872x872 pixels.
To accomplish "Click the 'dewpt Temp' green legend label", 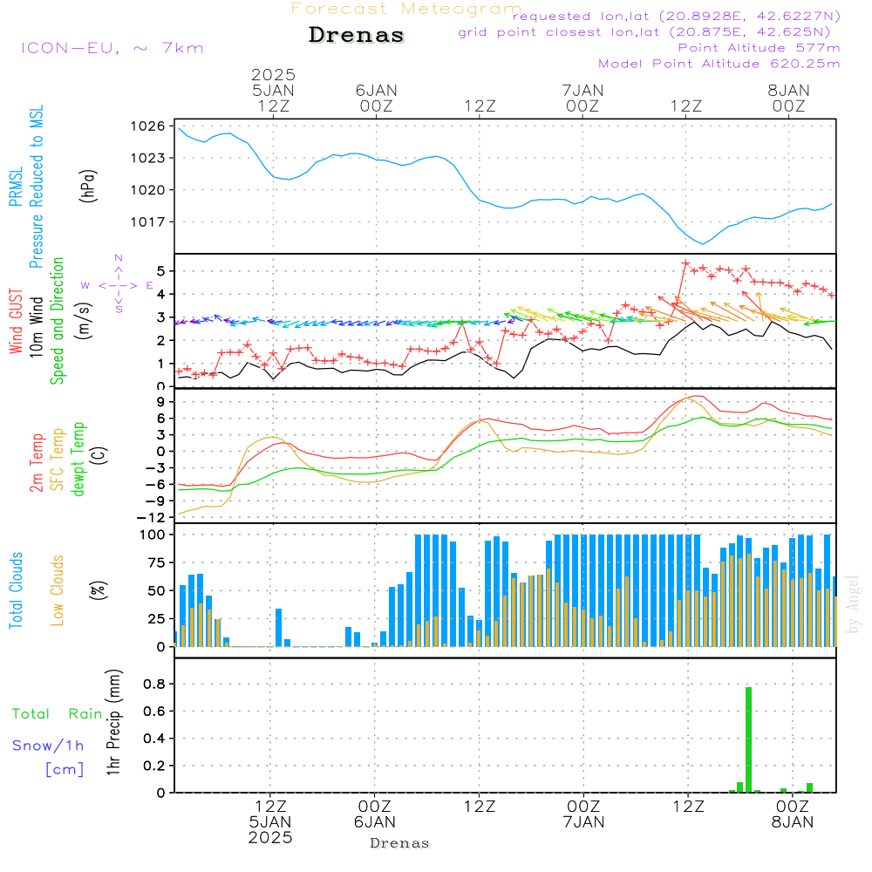I will click(x=78, y=459).
